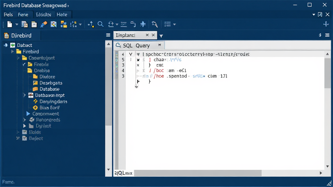Open the dropdown beside the export icon
Image resolution: width=333 pixels, height=187 pixels.
pyautogui.click(x=117, y=25)
